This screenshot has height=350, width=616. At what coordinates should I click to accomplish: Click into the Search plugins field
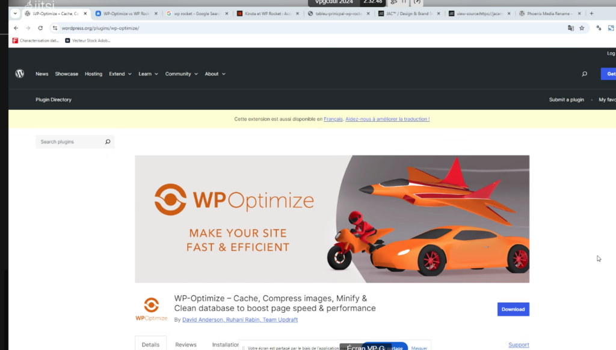click(69, 142)
